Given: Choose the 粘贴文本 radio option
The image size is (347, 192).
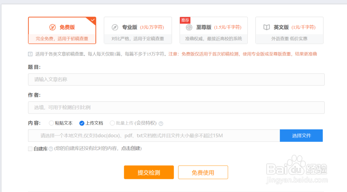Looking at the screenshot, I should pyautogui.click(x=51, y=123).
